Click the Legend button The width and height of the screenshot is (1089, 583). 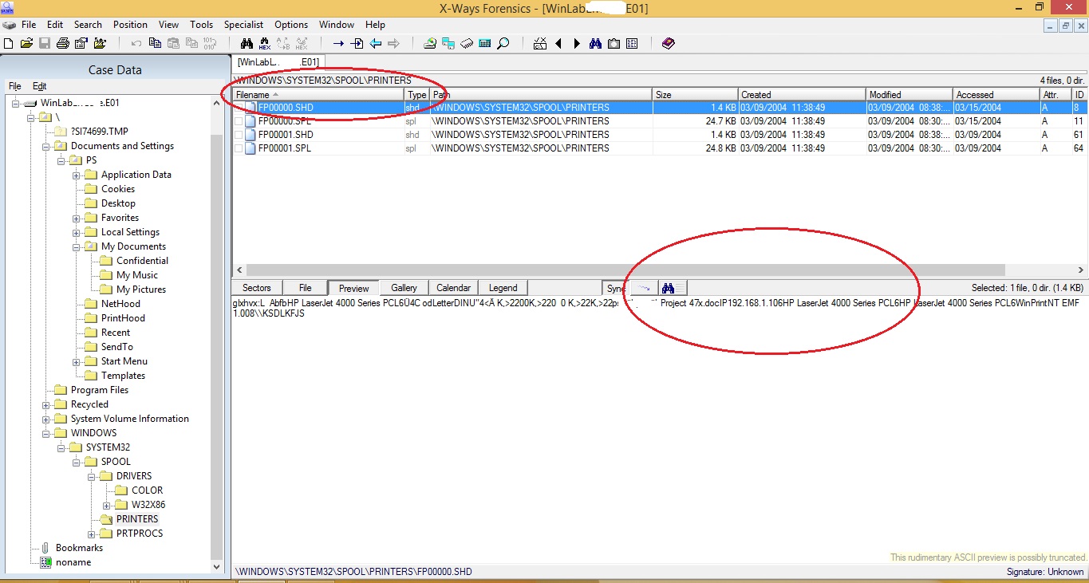(x=502, y=288)
